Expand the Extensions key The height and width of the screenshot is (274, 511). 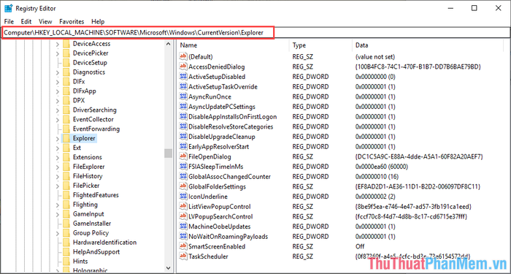pyautogui.click(x=58, y=158)
